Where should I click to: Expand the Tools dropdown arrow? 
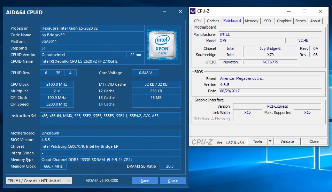pyautogui.click(x=270, y=141)
